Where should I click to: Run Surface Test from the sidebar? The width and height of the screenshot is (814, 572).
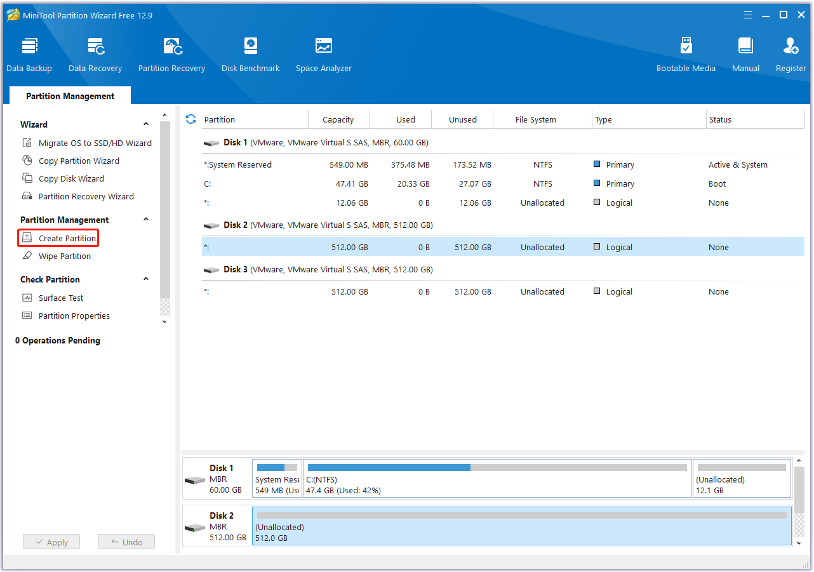[x=61, y=298]
